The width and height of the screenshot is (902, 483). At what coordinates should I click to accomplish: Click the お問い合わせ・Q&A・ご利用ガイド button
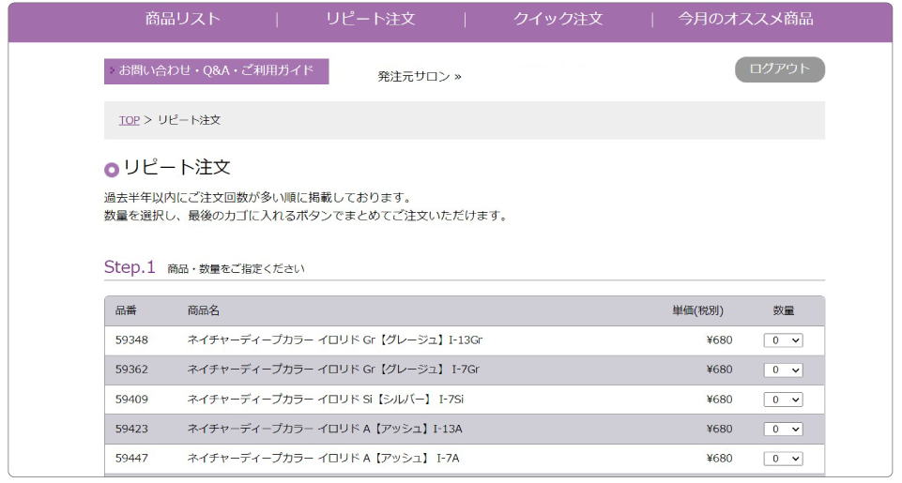(x=216, y=71)
